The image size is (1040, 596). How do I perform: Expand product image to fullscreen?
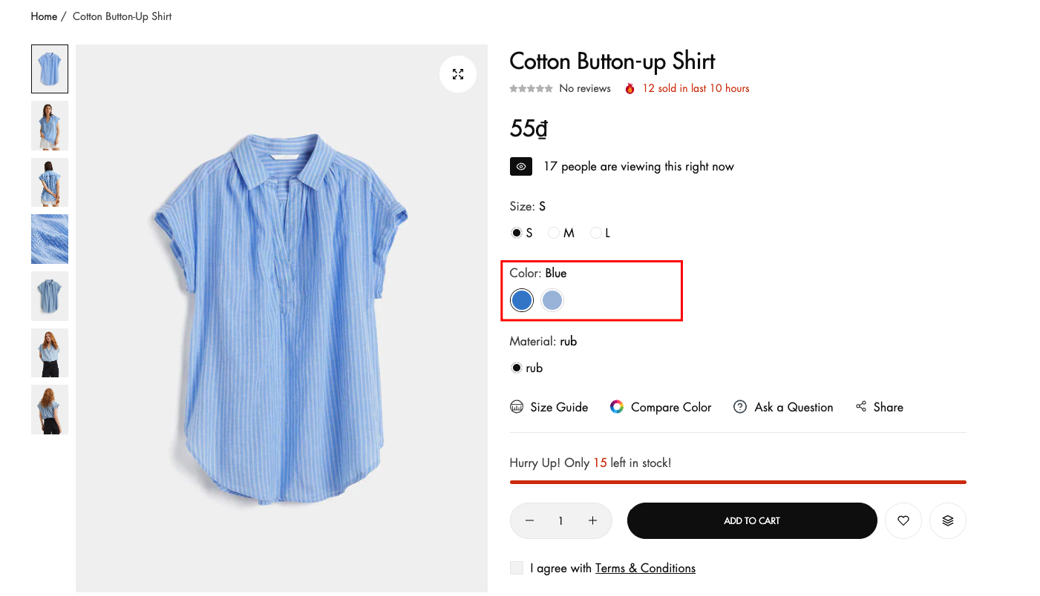click(457, 74)
